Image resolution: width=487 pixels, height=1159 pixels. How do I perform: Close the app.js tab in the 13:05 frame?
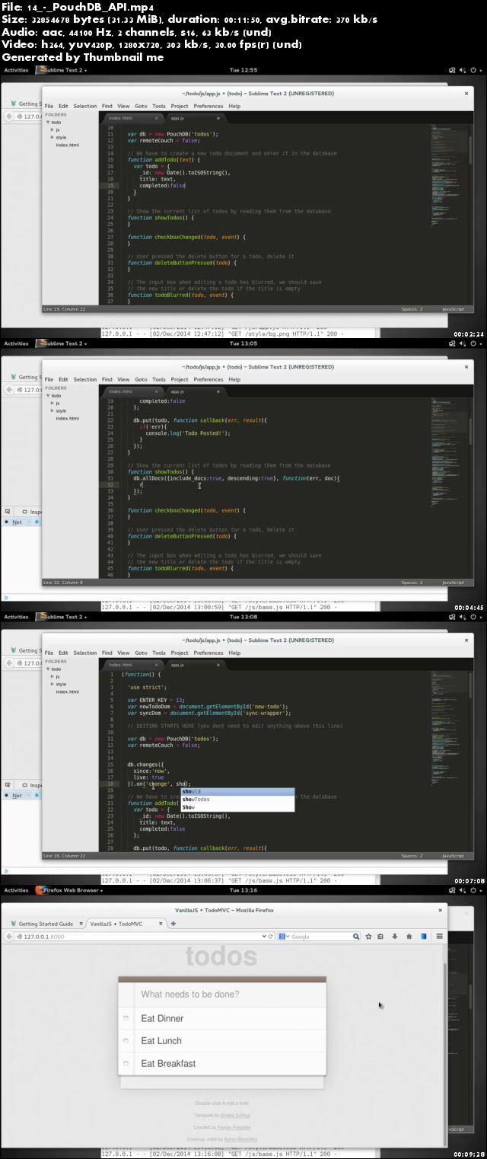tap(218, 391)
